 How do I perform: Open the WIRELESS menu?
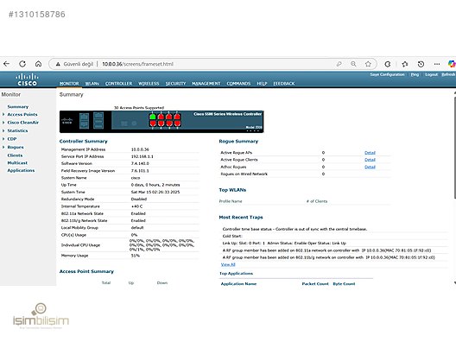coord(149,84)
